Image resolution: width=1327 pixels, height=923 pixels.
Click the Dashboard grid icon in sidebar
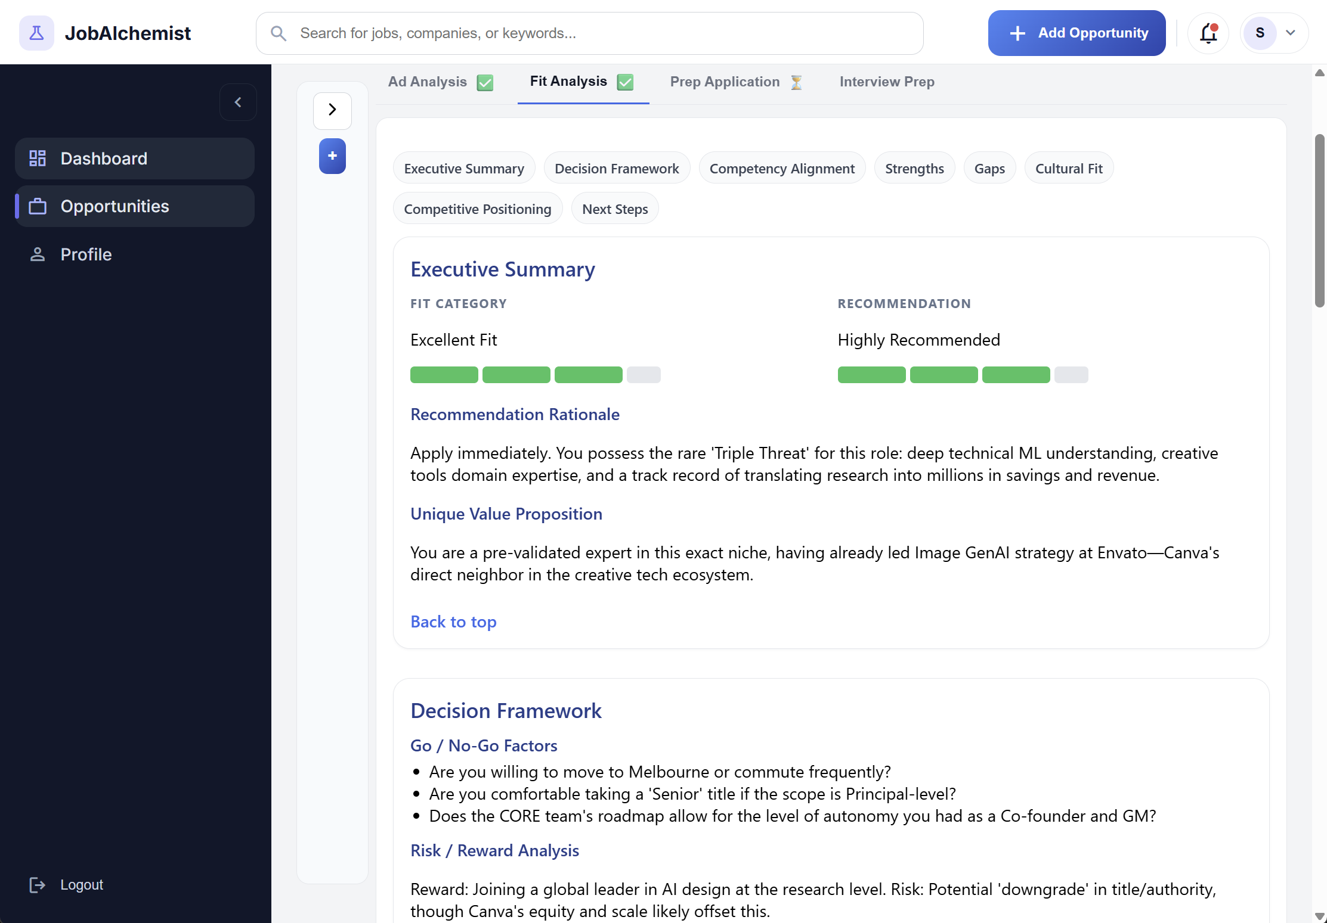coord(38,159)
